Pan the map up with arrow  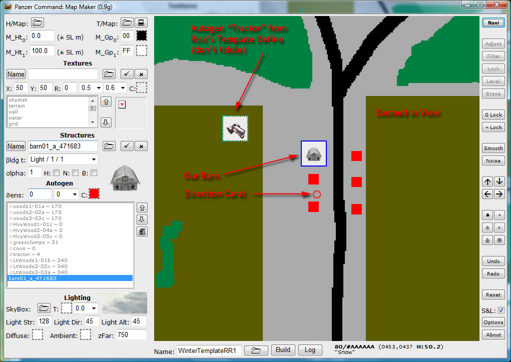coord(487,181)
